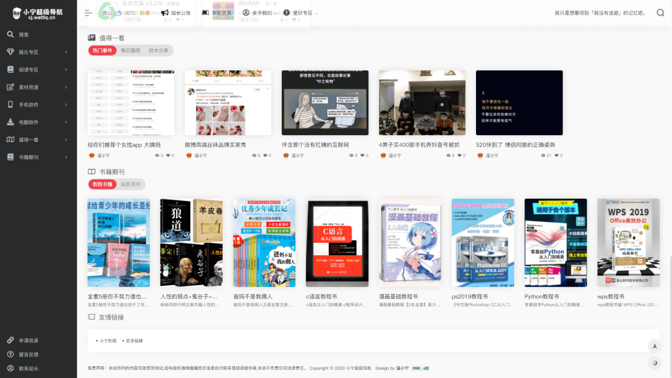Image resolution: width=672 pixels, height=378 pixels.
Task: Switch to the 杂志书刊 tab
Action: [x=130, y=184]
